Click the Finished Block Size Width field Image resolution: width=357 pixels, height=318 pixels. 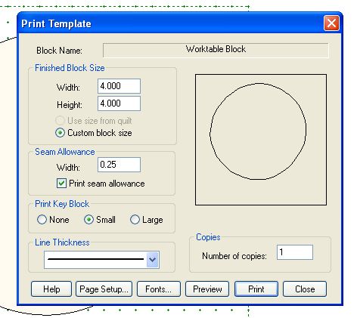tap(119, 86)
